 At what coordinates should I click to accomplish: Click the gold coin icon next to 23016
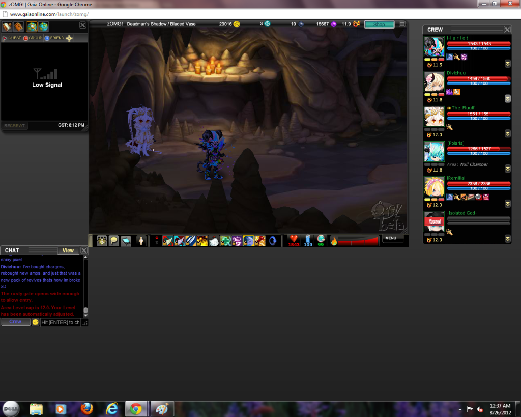pos(237,24)
